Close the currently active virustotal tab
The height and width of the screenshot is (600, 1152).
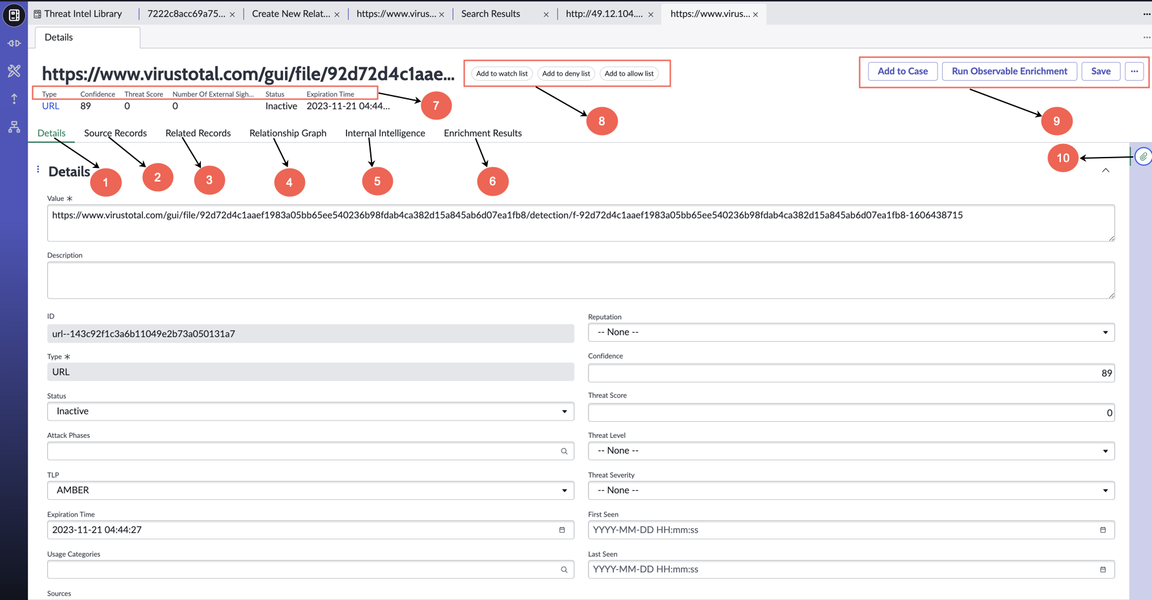tap(755, 14)
